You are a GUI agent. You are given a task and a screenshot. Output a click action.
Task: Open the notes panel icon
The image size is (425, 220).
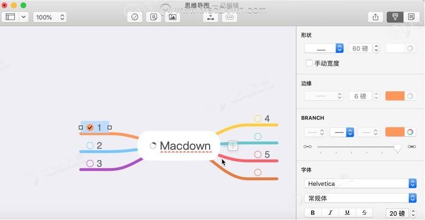pyautogui.click(x=411, y=17)
